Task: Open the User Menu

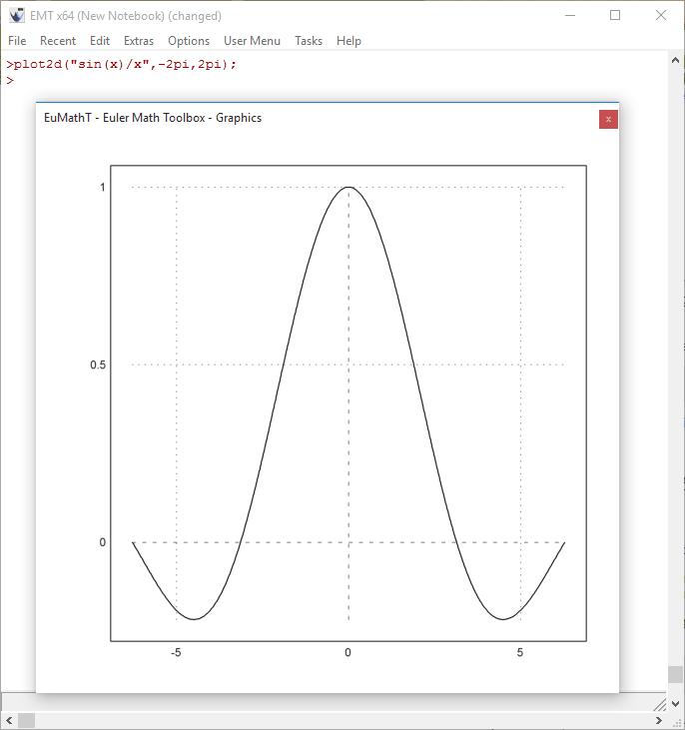Action: pos(252,41)
